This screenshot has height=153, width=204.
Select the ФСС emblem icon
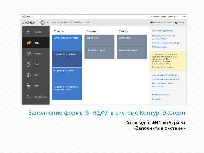[x=29, y=75]
